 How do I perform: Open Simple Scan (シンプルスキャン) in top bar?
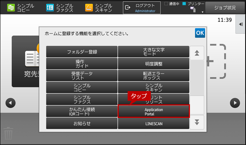click(99, 8)
